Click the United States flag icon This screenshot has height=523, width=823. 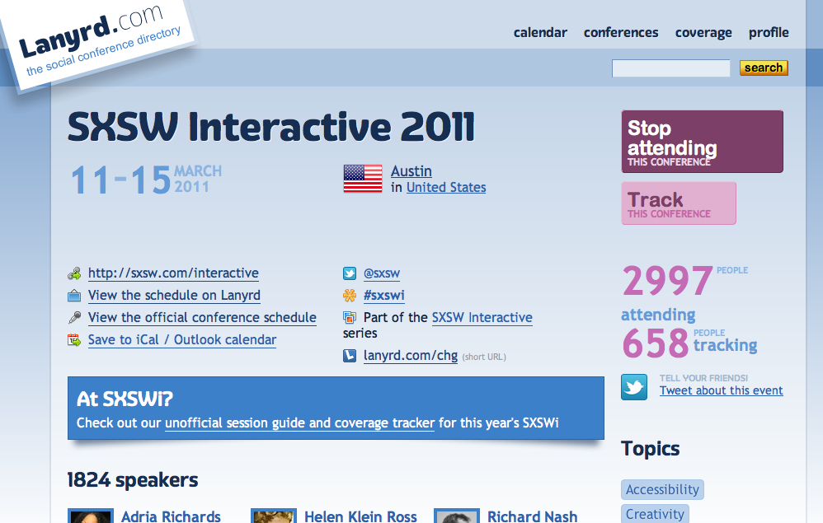363,179
